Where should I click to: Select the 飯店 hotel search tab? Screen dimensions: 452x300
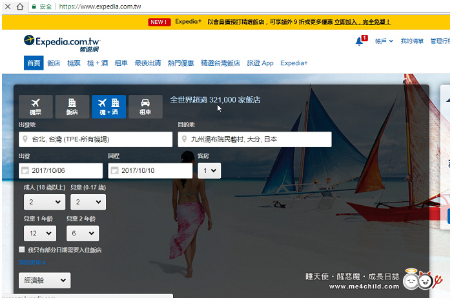coord(72,106)
